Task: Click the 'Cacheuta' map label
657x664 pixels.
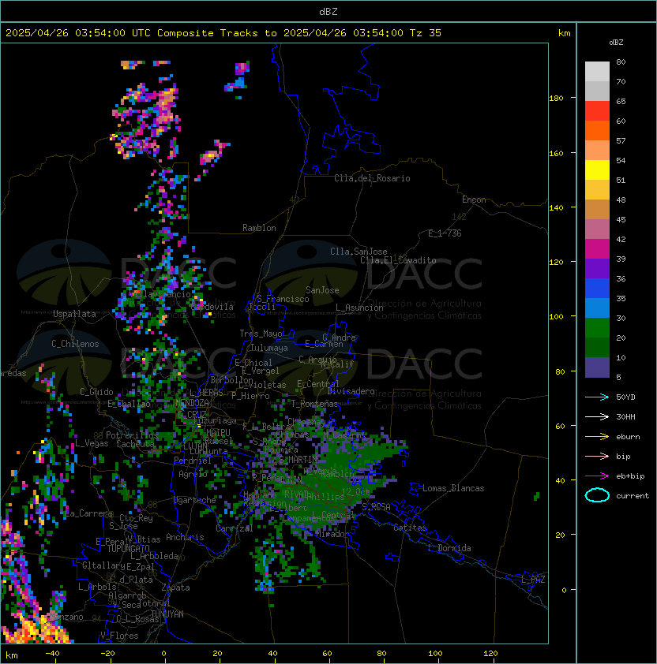Action: [135, 444]
